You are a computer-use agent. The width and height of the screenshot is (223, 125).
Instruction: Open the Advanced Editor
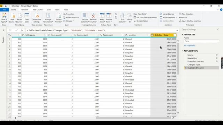pos(71,17)
